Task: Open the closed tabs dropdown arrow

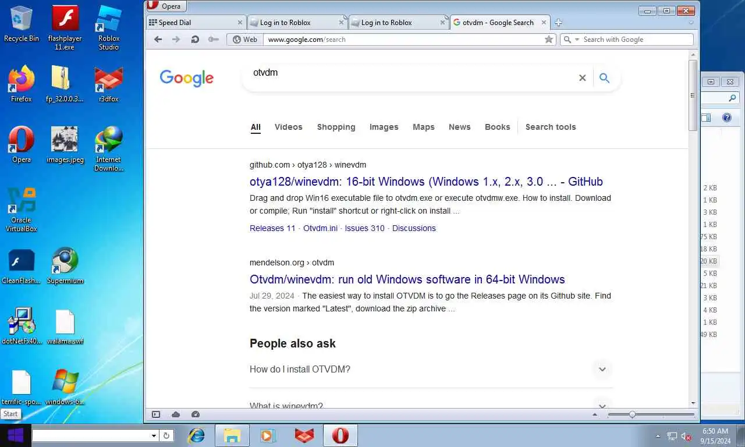Action: point(691,23)
